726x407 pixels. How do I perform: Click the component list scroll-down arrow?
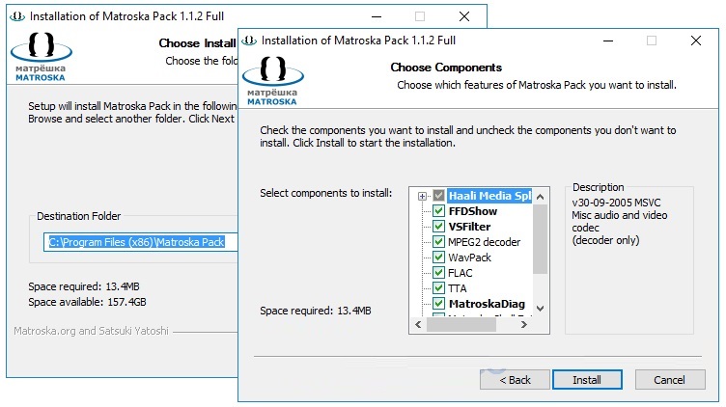click(540, 308)
